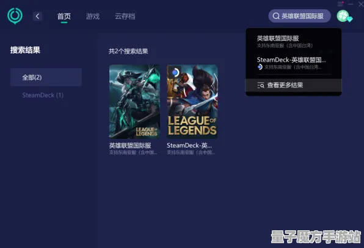
Task: Click 英雄联盟国际服 title under first cover
Action: (130, 146)
